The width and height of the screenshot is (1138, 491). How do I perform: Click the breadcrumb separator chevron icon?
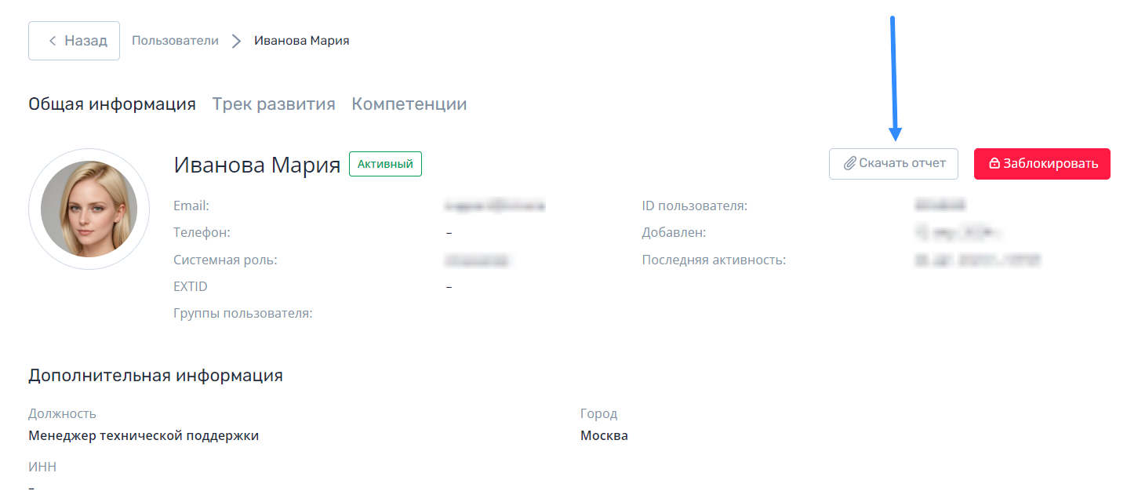[236, 41]
